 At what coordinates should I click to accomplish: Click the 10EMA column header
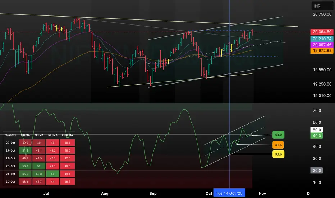(25, 135)
